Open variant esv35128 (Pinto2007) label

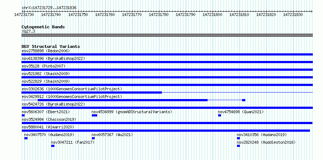(x=44, y=66)
